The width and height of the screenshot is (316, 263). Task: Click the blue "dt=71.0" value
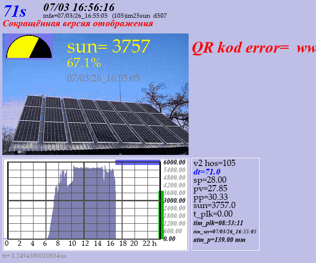207,172
